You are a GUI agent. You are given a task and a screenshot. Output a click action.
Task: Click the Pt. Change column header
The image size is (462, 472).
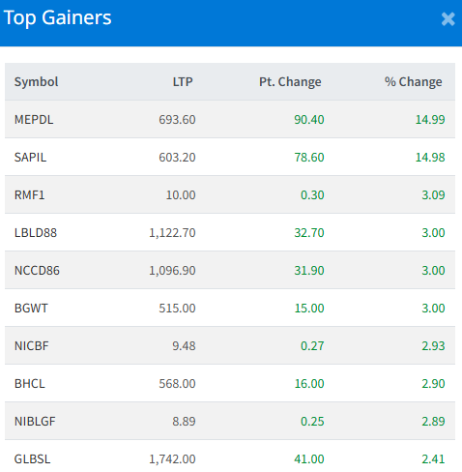coord(290,82)
